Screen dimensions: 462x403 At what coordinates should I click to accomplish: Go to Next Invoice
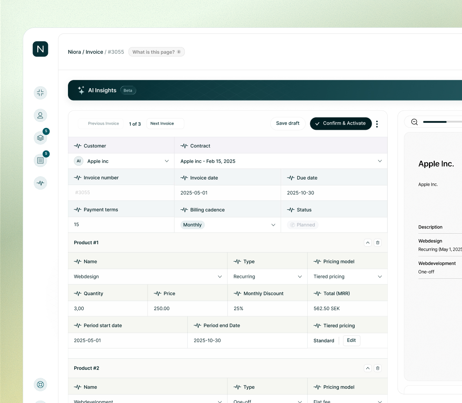(165, 123)
